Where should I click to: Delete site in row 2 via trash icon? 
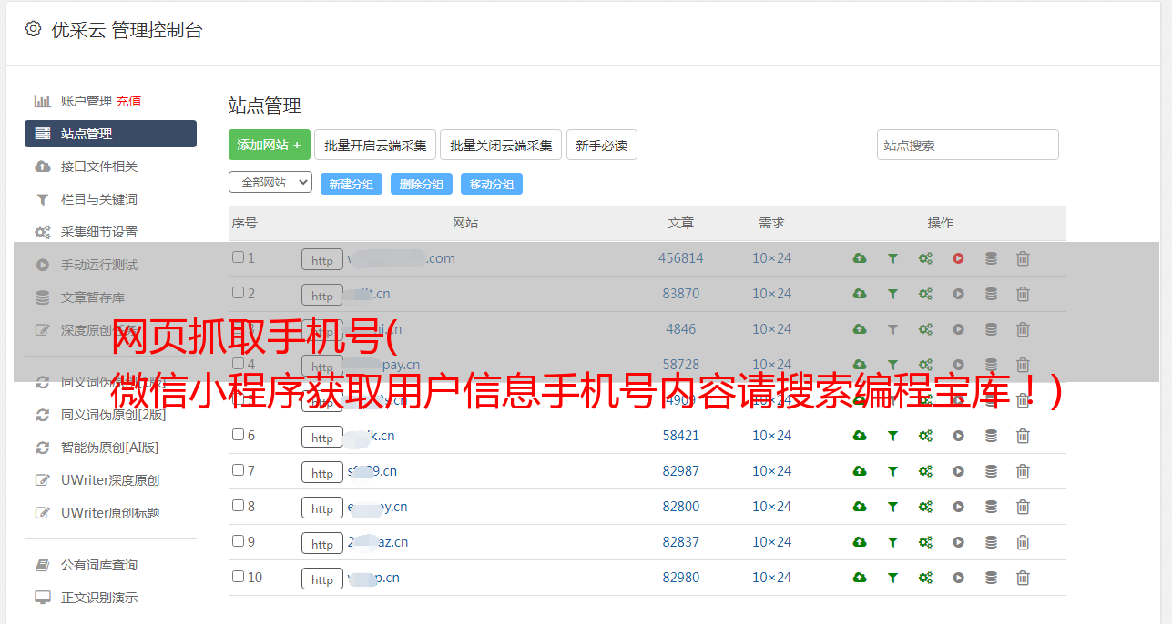[x=1023, y=294]
